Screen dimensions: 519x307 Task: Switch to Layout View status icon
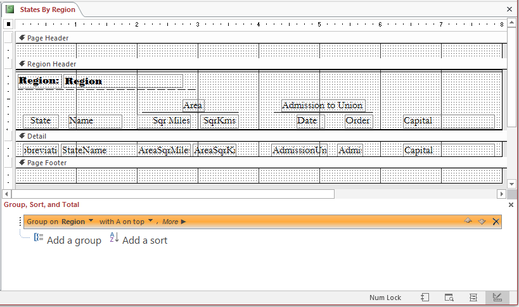click(x=473, y=298)
